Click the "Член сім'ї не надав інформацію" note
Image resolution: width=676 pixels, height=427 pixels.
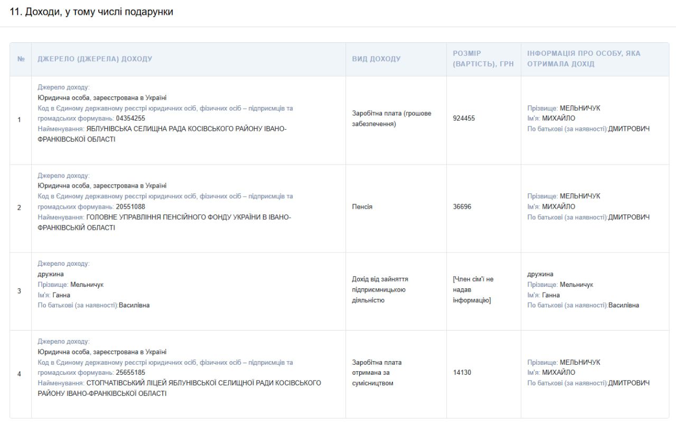(x=473, y=289)
